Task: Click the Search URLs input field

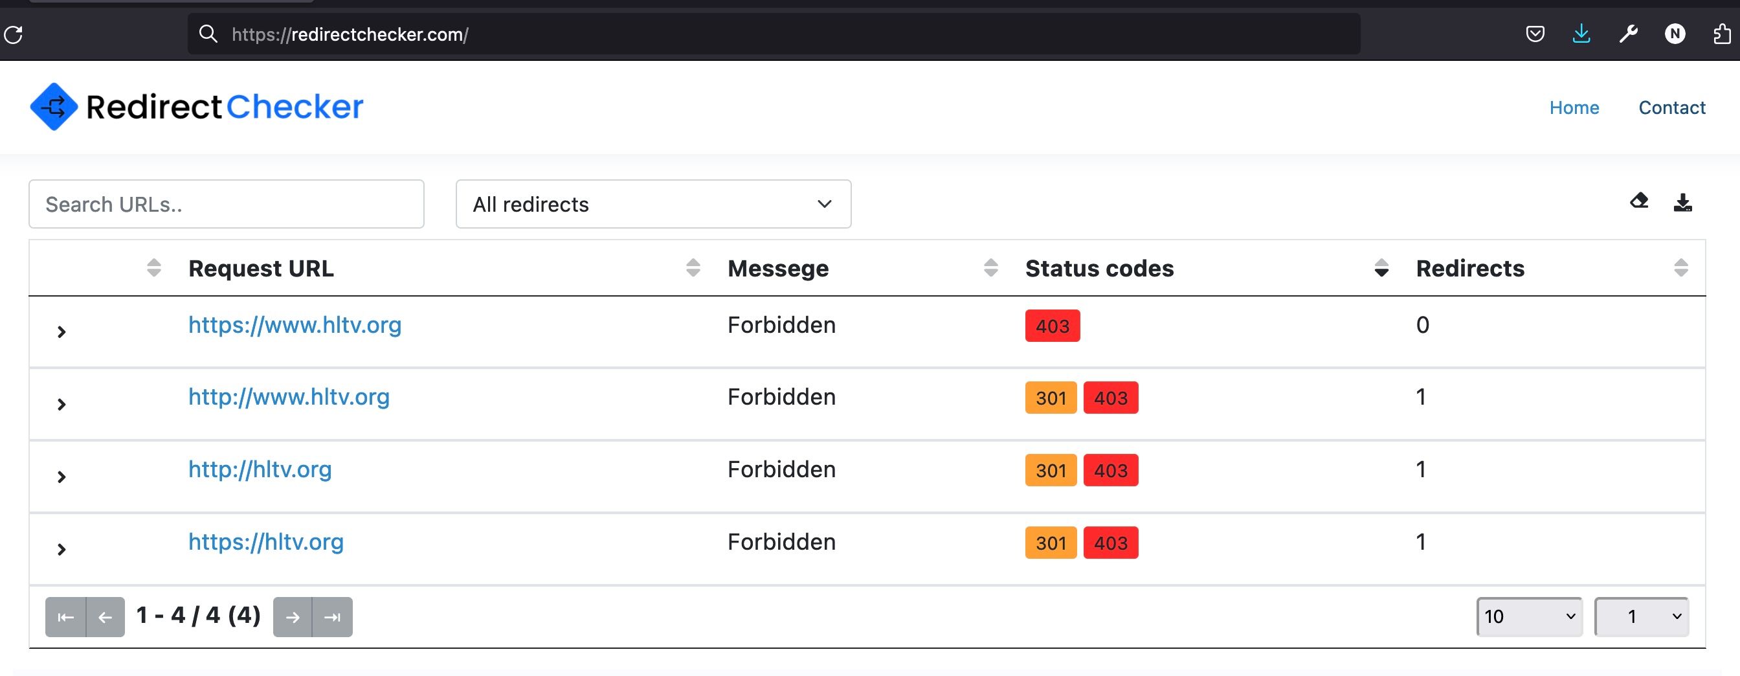Action: 227,204
